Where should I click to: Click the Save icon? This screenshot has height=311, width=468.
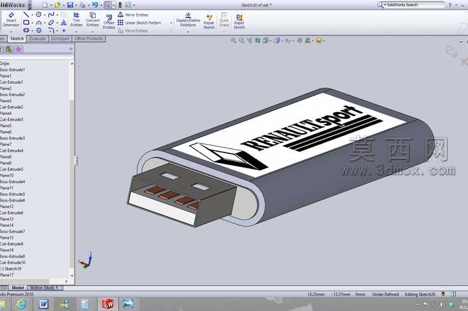pyautogui.click(x=70, y=5)
